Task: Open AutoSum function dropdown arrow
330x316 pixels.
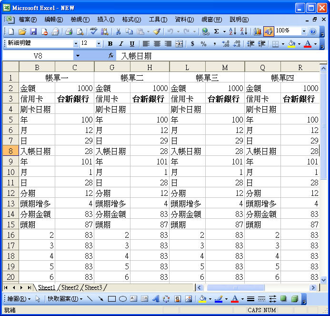Action: point(224,31)
